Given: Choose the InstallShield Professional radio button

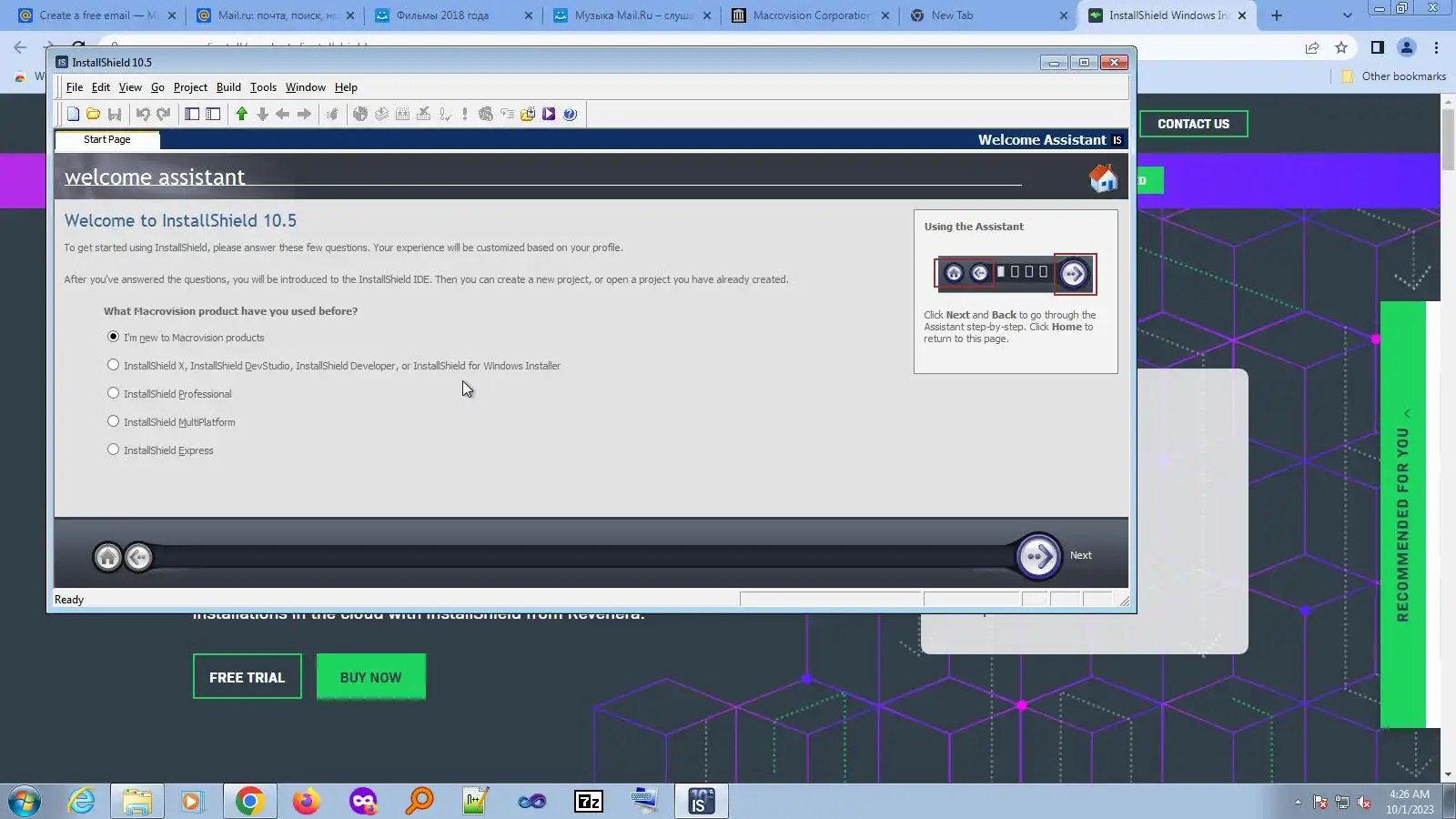Looking at the screenshot, I should (x=113, y=393).
